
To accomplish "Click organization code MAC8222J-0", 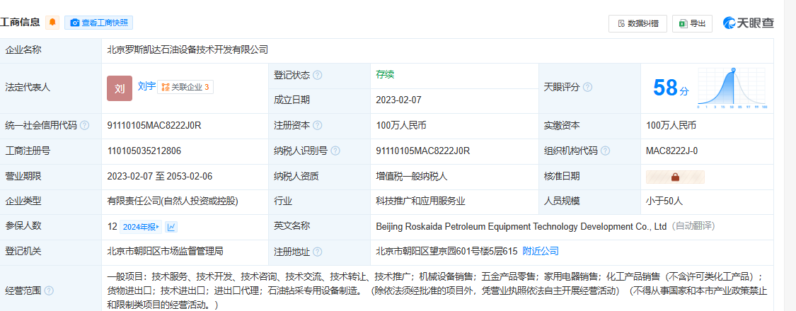I will click(x=671, y=151).
